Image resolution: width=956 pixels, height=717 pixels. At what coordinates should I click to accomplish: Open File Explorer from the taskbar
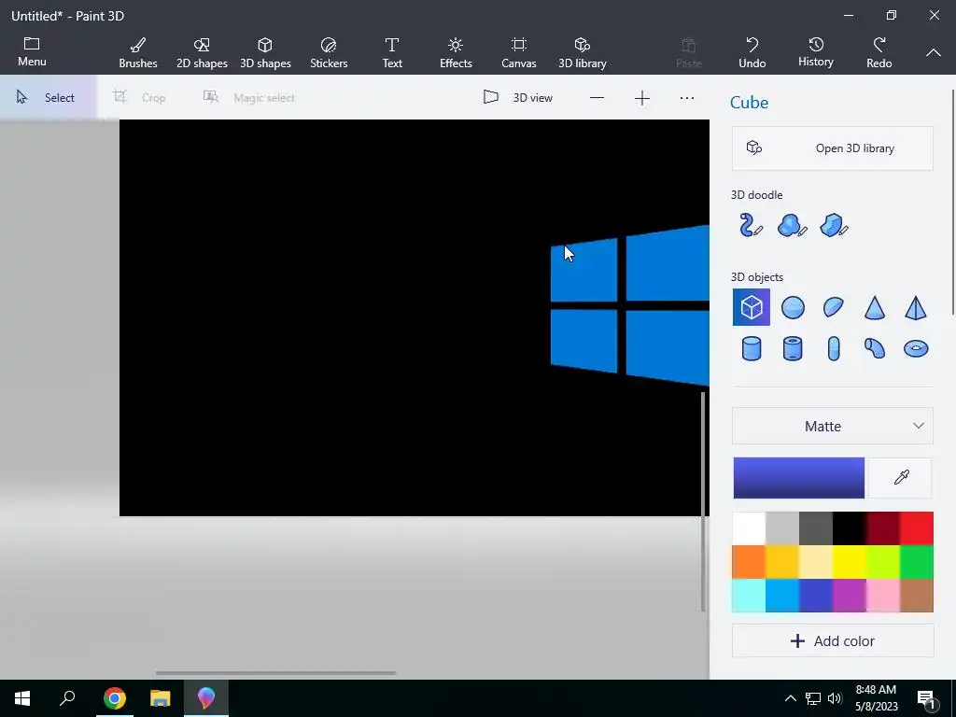(x=161, y=698)
